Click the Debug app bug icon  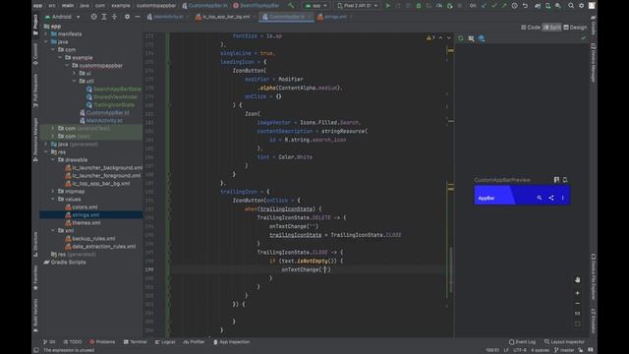point(419,6)
